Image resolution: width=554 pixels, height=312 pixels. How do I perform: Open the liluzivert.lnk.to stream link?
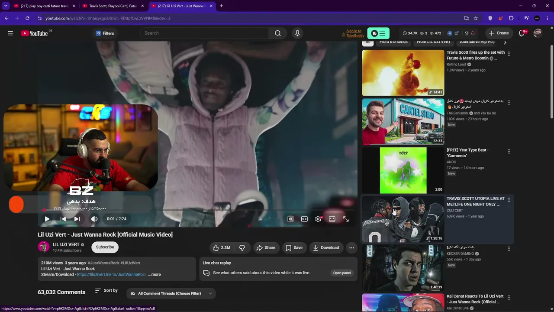112,275
